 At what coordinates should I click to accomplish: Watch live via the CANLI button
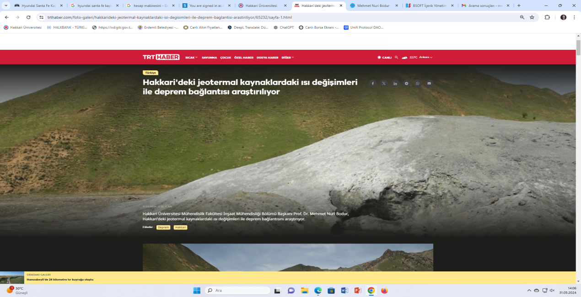click(x=384, y=58)
